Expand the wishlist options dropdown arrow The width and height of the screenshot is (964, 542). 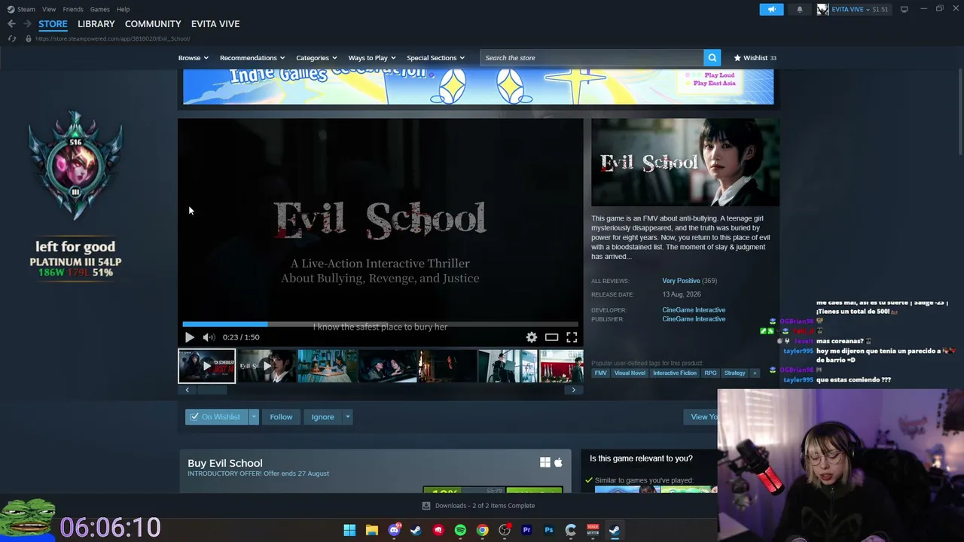pos(254,417)
